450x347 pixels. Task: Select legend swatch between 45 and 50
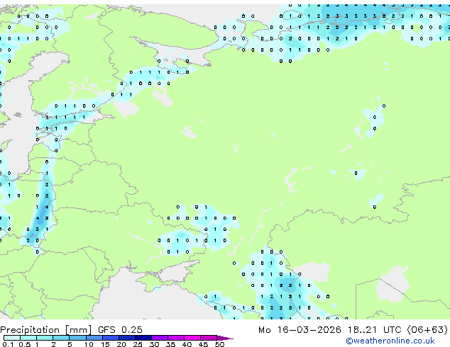pyautogui.click(x=209, y=338)
